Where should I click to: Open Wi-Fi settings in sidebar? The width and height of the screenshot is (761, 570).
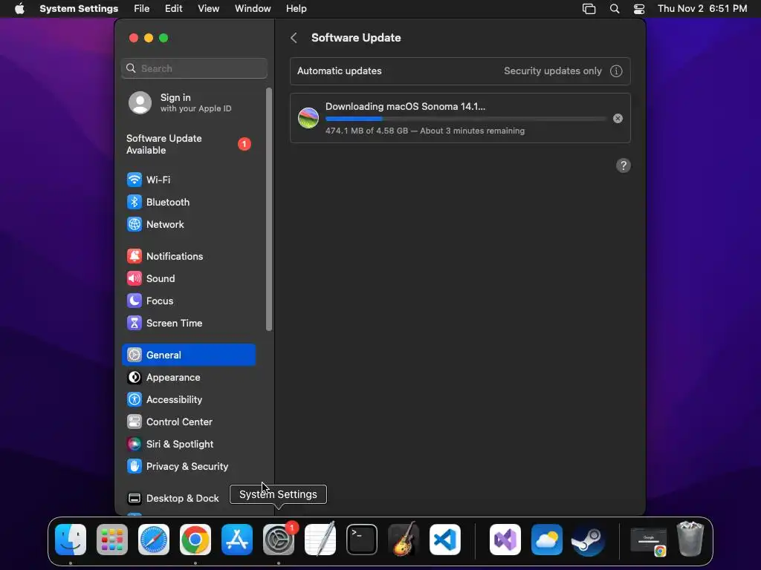coord(189,180)
